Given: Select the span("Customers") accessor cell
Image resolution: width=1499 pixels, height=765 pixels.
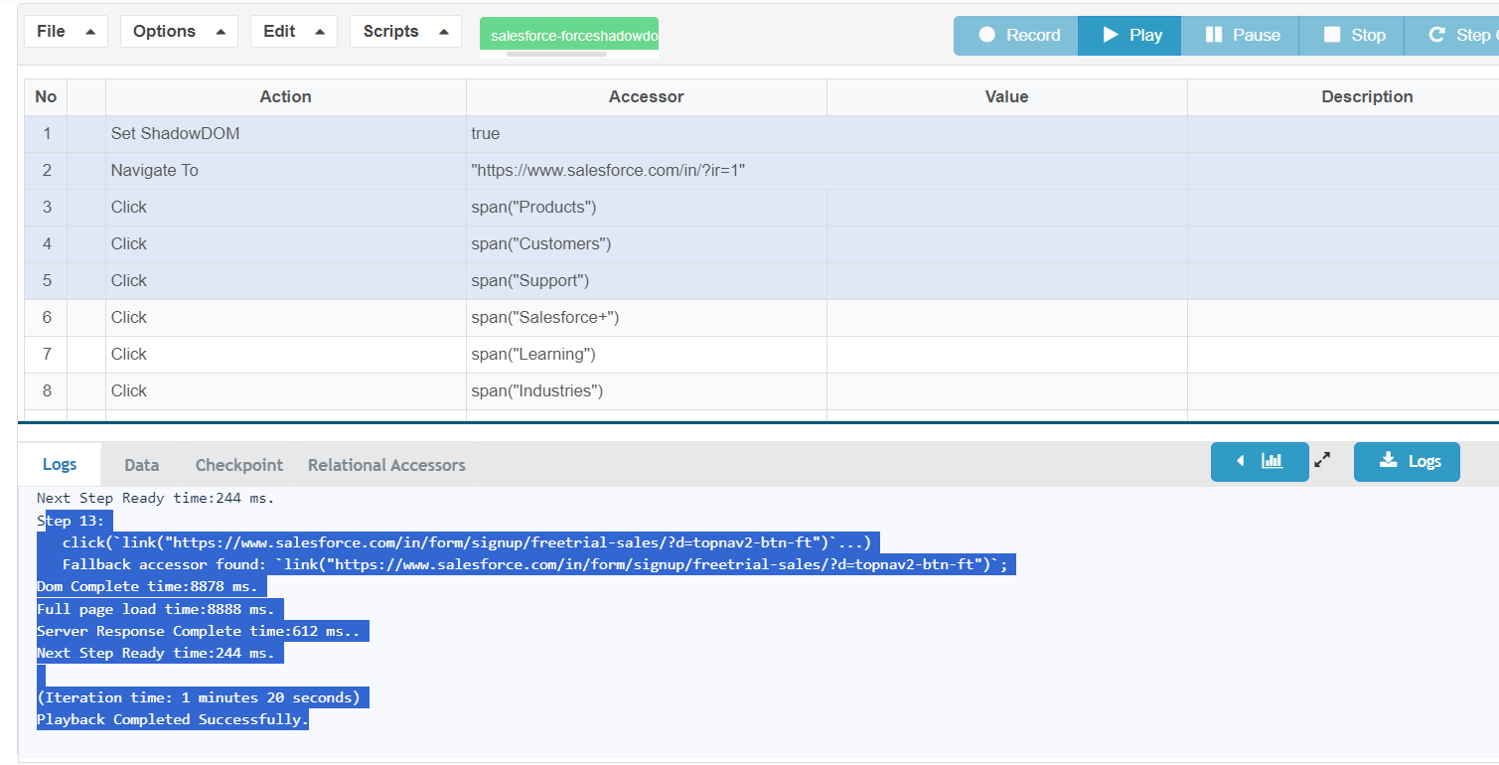Looking at the screenshot, I should point(647,244).
